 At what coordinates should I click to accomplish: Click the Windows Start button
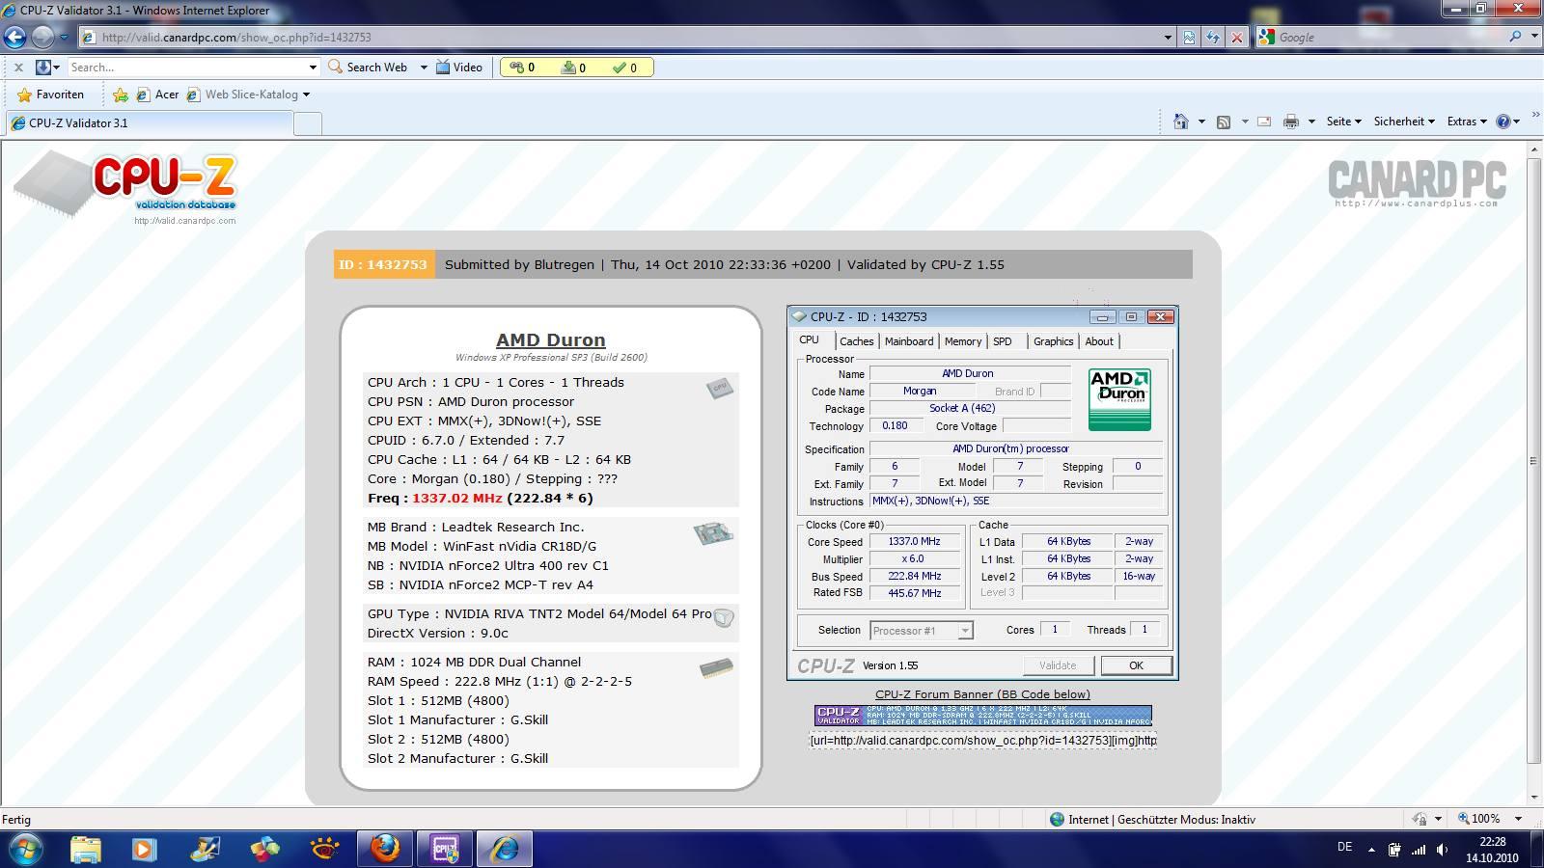(x=25, y=849)
